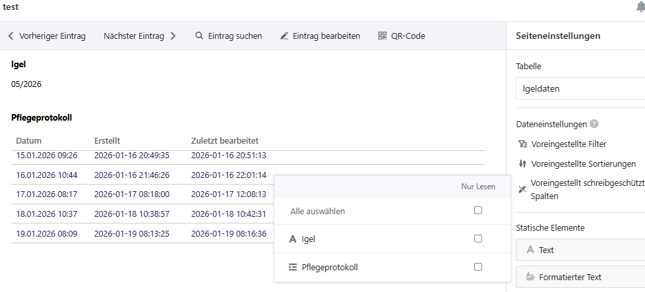The height and width of the screenshot is (292, 645).
Task: Open Voreingestellte Sortierungen settings
Action: tap(583, 163)
